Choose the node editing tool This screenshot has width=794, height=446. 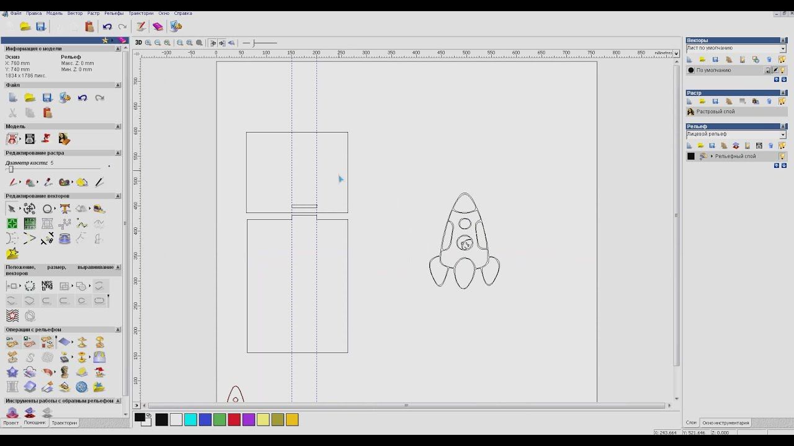(x=29, y=209)
